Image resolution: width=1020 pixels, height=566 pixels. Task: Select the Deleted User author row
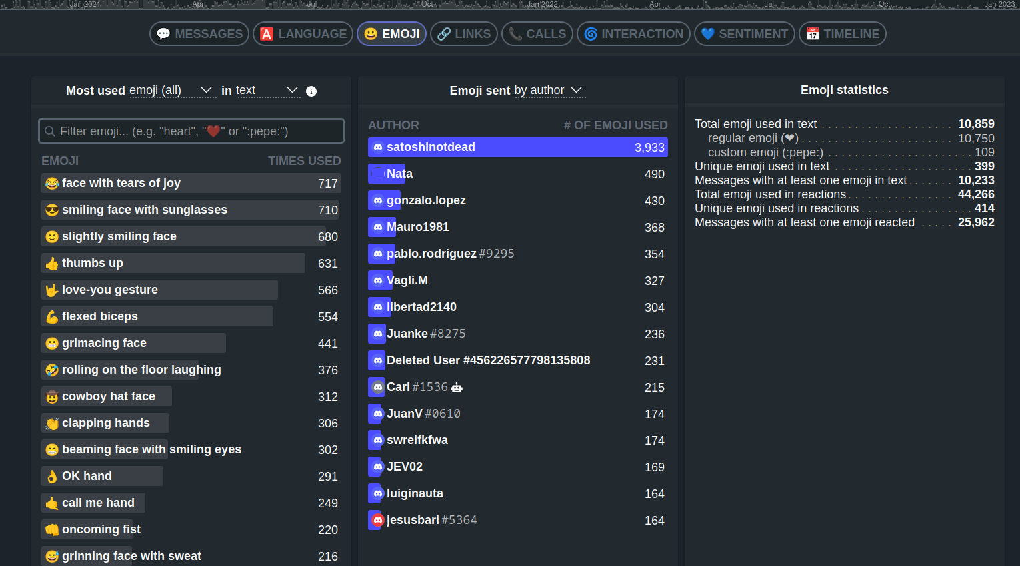point(517,360)
